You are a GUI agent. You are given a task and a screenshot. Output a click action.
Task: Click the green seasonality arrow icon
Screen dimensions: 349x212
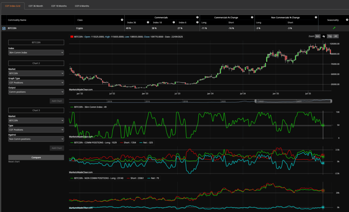tap(334, 28)
